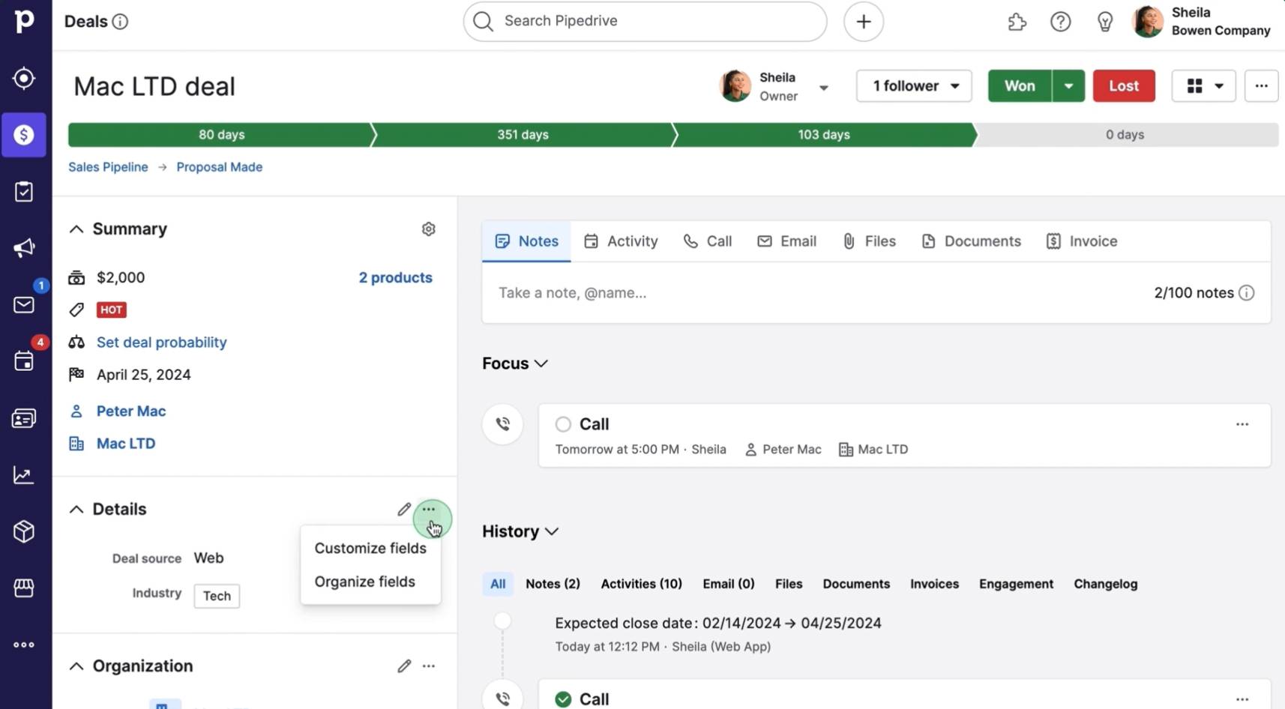Open the Campaigns section in the sidebar

pyautogui.click(x=24, y=247)
